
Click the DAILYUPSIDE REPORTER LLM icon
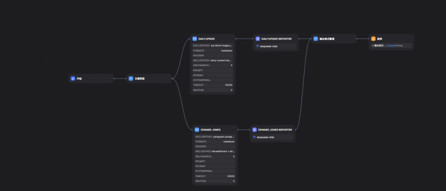(x=257, y=39)
